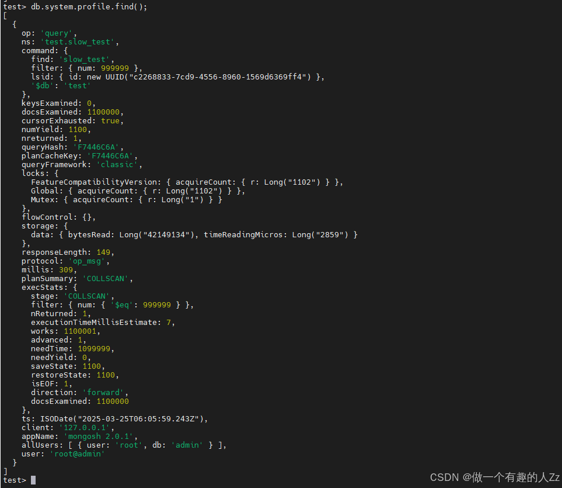Click the 999999 filter number value
562x488 pixels.
click(x=114, y=68)
